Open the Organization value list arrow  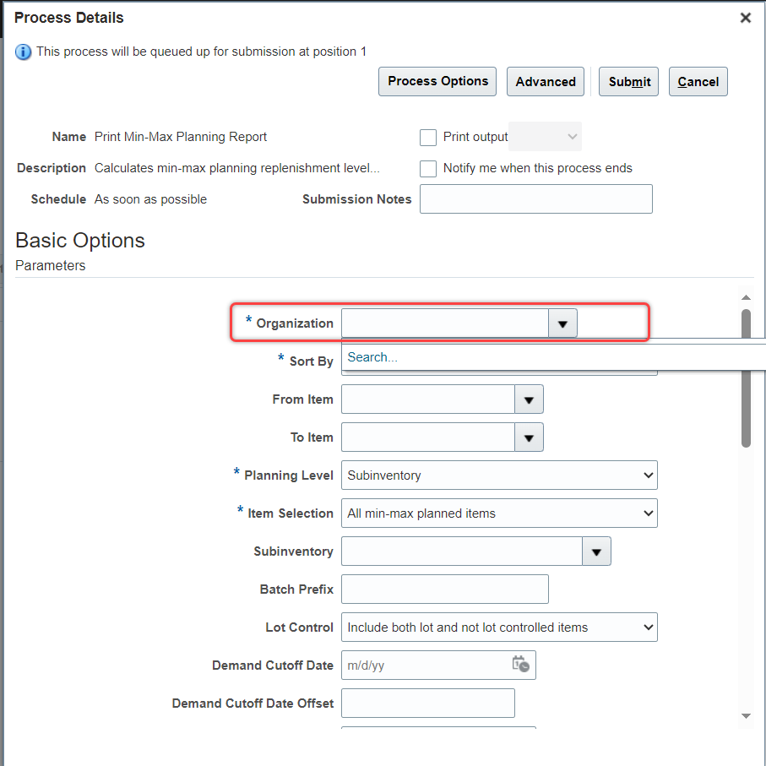tap(562, 323)
